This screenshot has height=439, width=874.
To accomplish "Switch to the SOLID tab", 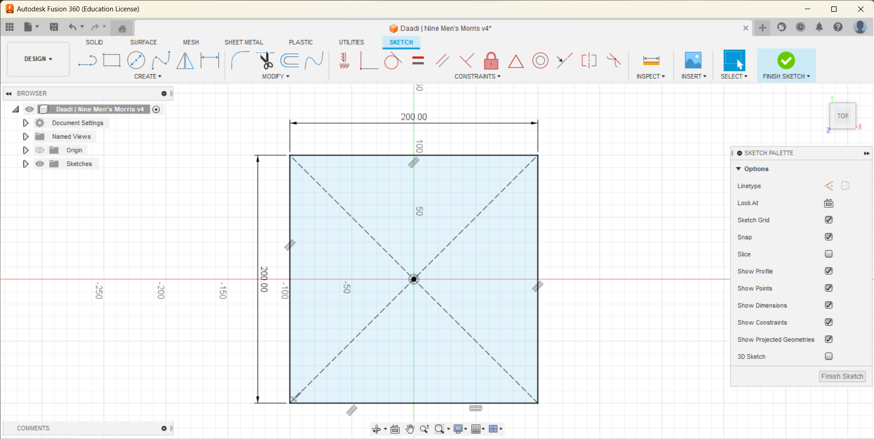I will (94, 42).
